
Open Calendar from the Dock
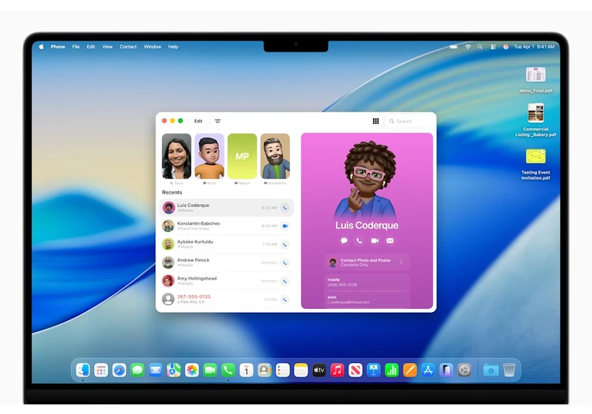click(x=246, y=370)
